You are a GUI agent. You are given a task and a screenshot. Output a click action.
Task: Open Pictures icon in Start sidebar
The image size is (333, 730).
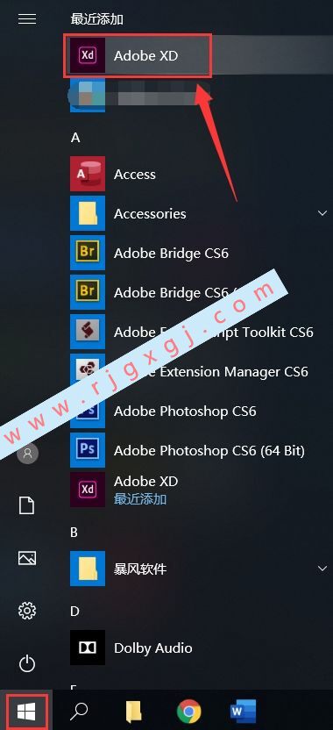27,558
